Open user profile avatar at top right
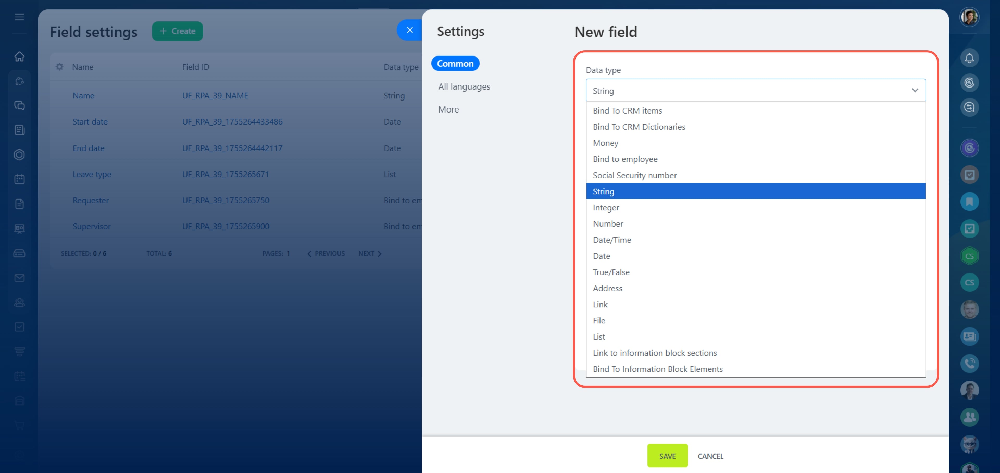The image size is (1000, 473). tap(969, 17)
